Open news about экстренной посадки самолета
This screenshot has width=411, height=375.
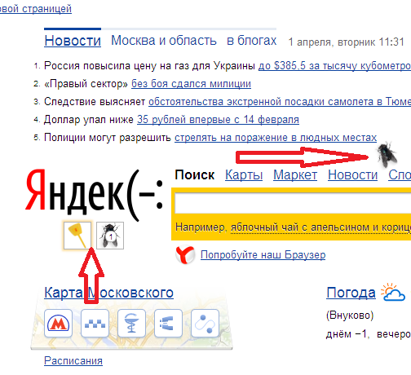tap(280, 102)
